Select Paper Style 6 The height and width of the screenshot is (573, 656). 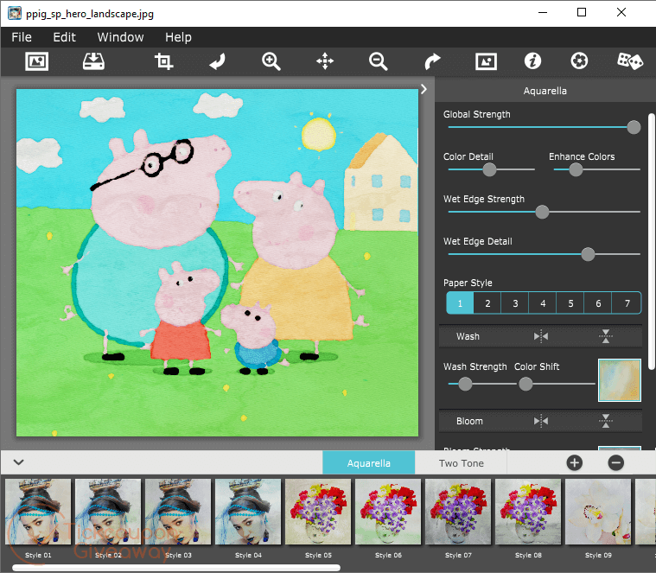pos(598,303)
